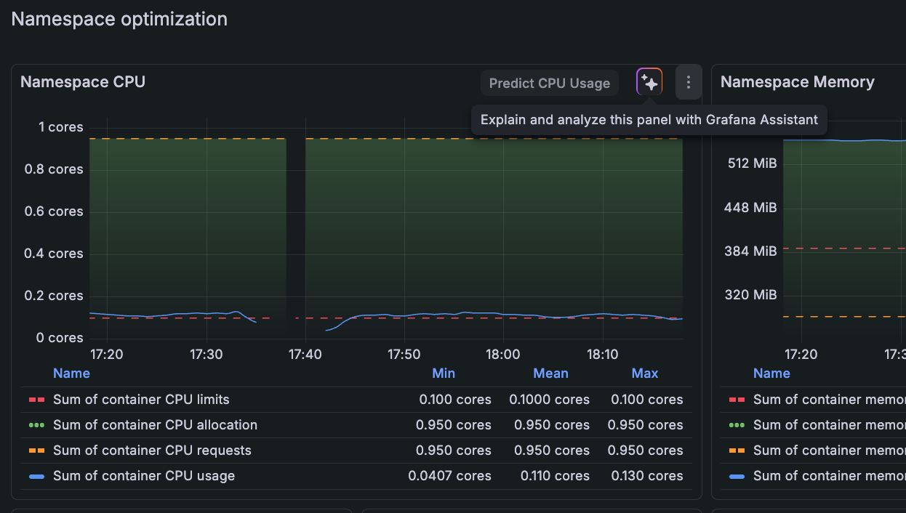Screen dimensions: 906x513
Task: Sort CPU legend by Mean column
Action: tap(550, 373)
